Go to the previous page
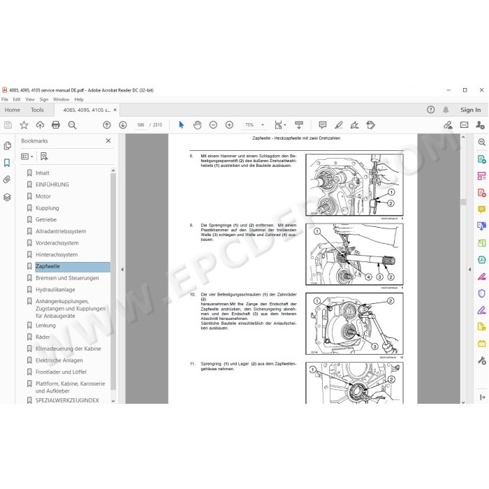This screenshot has width=489, height=489. [x=107, y=125]
